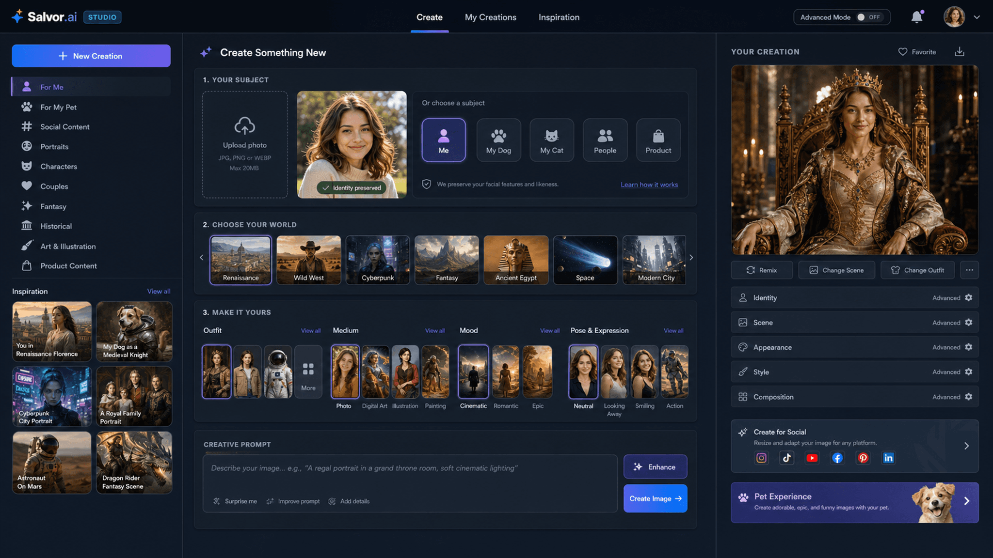Open the profile dropdown chevron
Screen dimensions: 993x558
click(977, 17)
